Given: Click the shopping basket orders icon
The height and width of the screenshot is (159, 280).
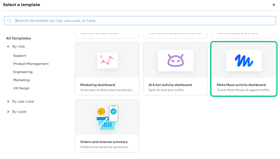Looking at the screenshot, I should (x=107, y=117).
